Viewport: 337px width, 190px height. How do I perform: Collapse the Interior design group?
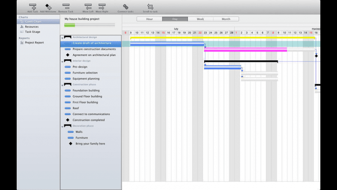pos(62,62)
